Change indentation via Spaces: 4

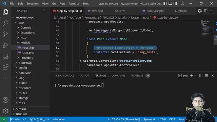click(149, 119)
